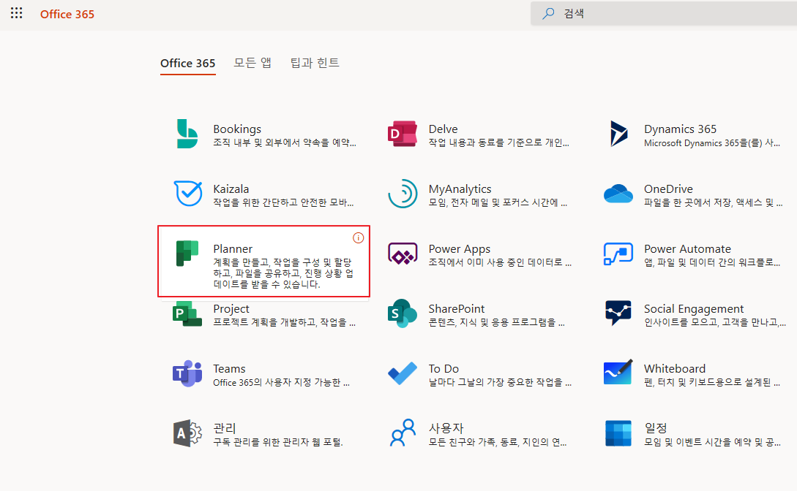797x491 pixels.
Task: Open the Dynamics 365 link
Action: pos(680,129)
